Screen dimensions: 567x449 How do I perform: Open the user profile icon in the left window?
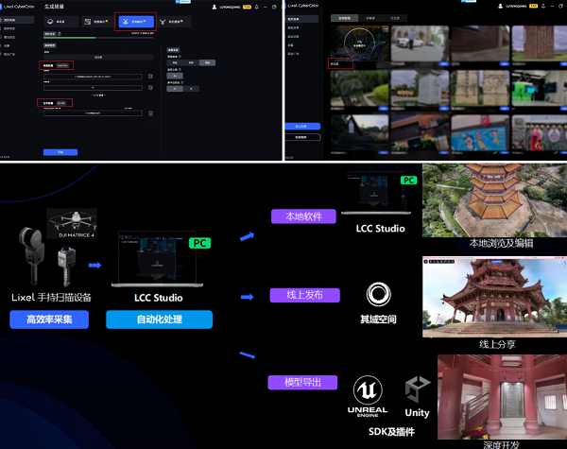pos(215,7)
